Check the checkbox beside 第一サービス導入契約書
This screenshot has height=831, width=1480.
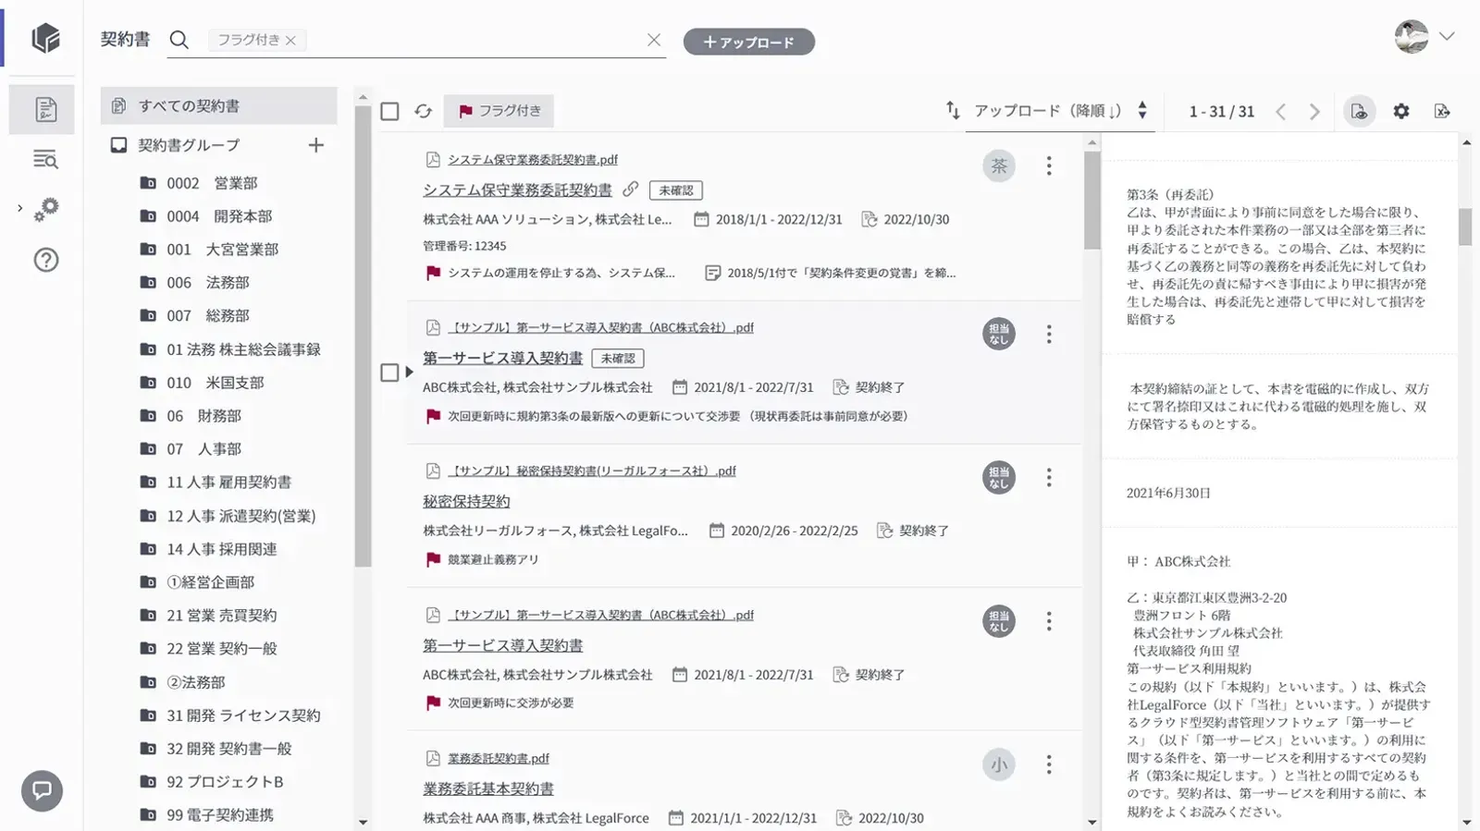point(390,373)
